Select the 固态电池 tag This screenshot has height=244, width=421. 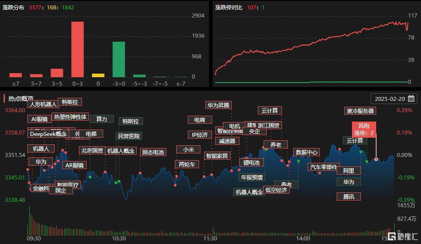click(x=153, y=152)
